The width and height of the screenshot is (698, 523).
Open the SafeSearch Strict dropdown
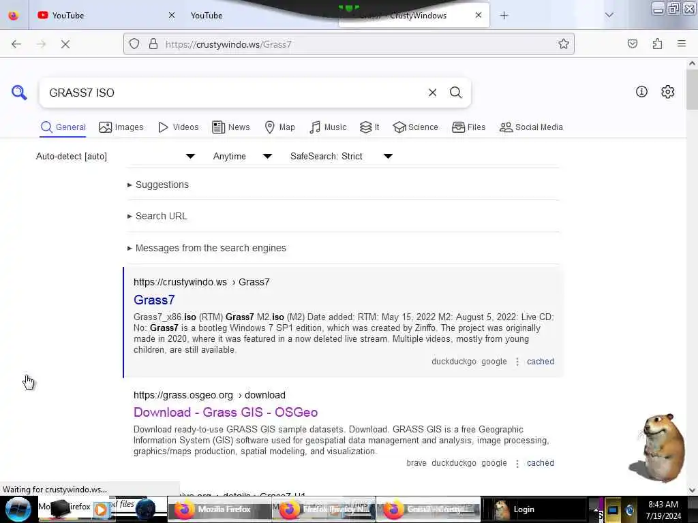point(342,156)
